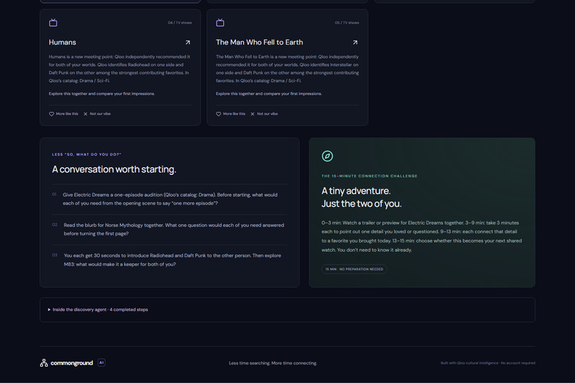Image resolution: width=575 pixels, height=383 pixels.
Task: Click the TV icon on Humans card
Action: pos(54,23)
